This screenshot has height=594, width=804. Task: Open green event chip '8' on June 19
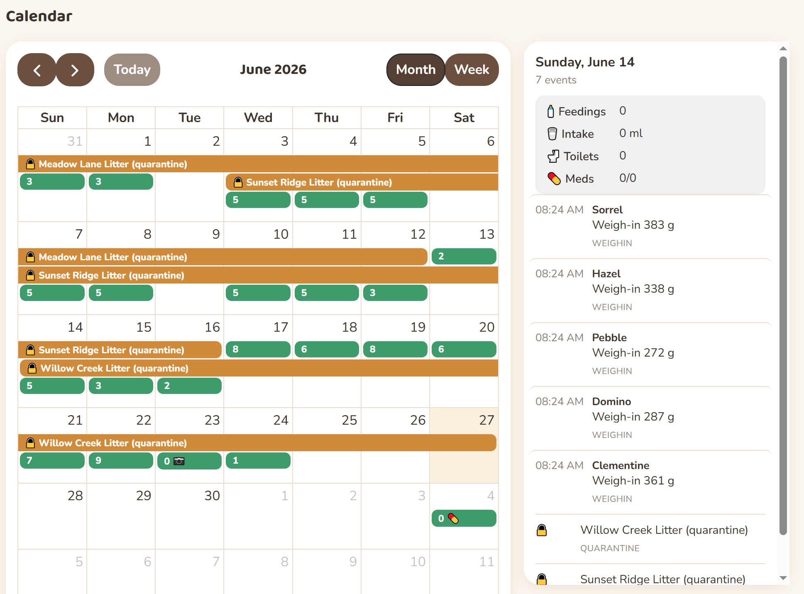pyautogui.click(x=395, y=350)
